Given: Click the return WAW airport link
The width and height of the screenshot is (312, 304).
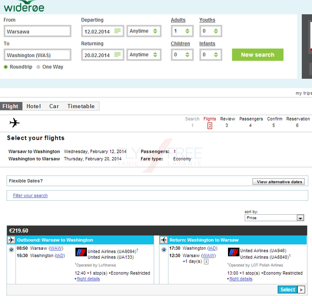Looking at the screenshot, I should tap(208, 255).
